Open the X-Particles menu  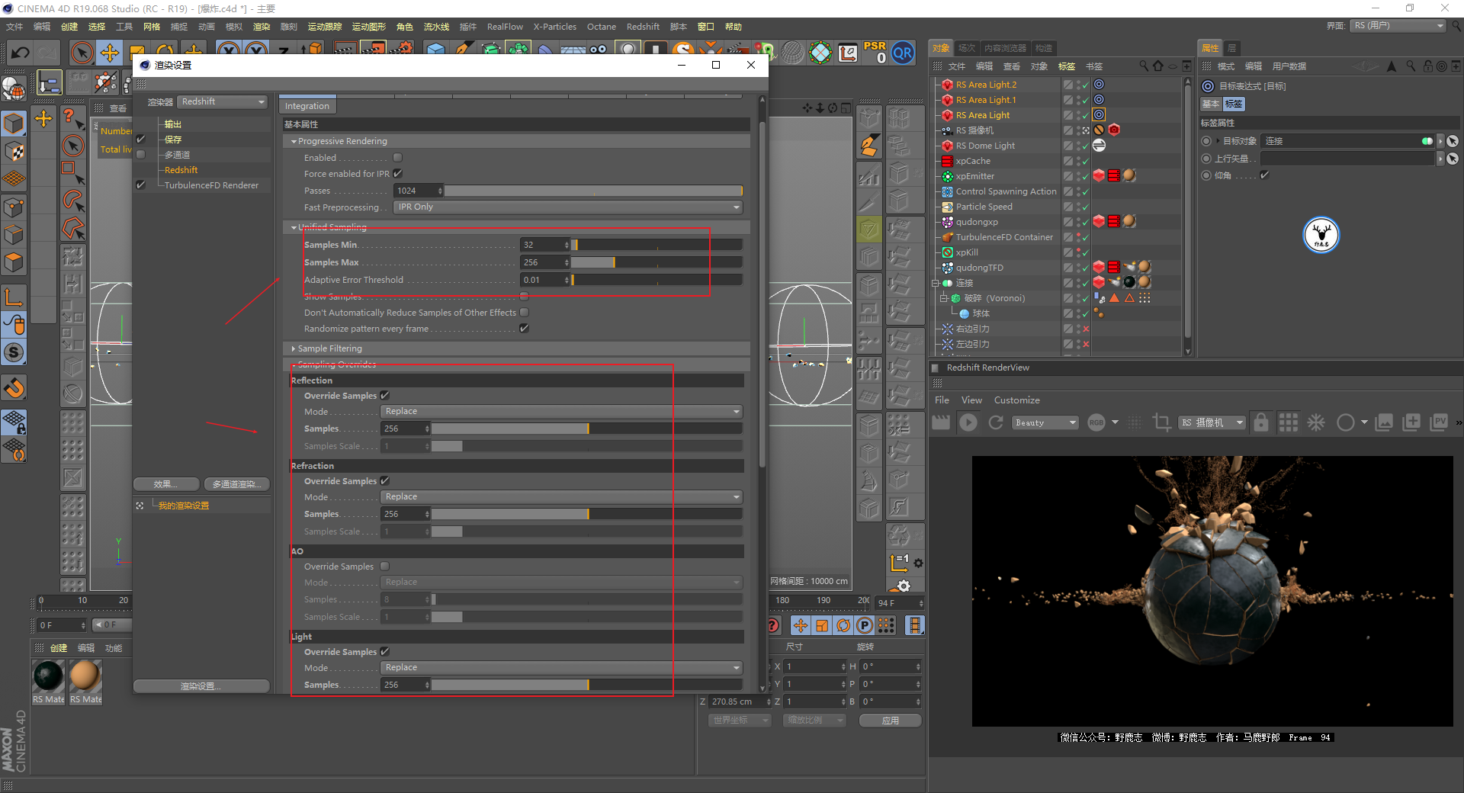pos(554,27)
